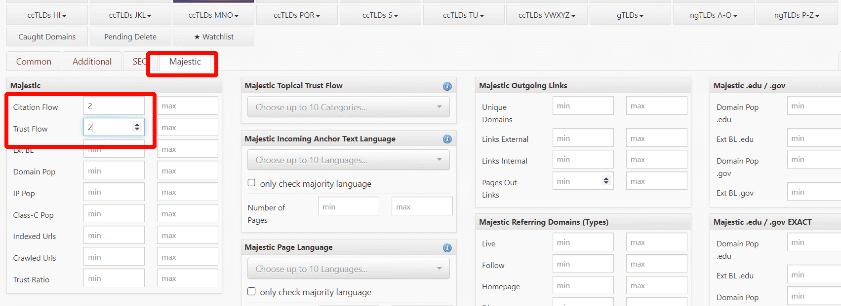Switch to the Additional tab
This screenshot has width=841, height=306.
tap(92, 62)
